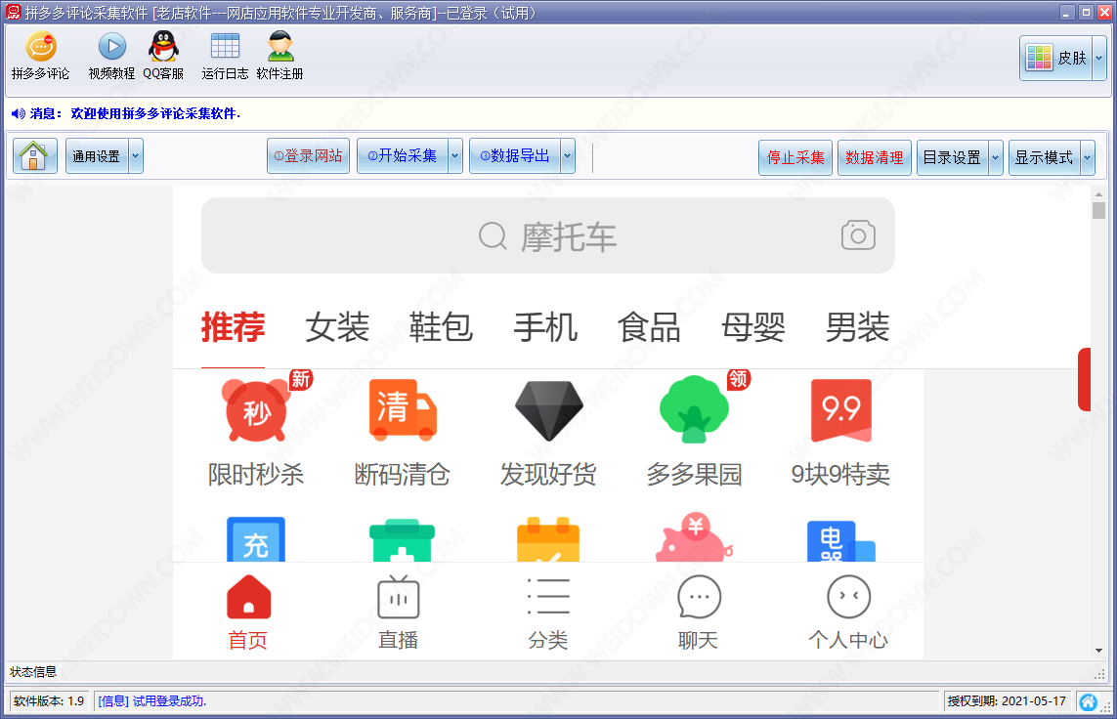The image size is (1117, 719).
Task: Go to 首页 bottom navigation icon
Action: pos(248,597)
